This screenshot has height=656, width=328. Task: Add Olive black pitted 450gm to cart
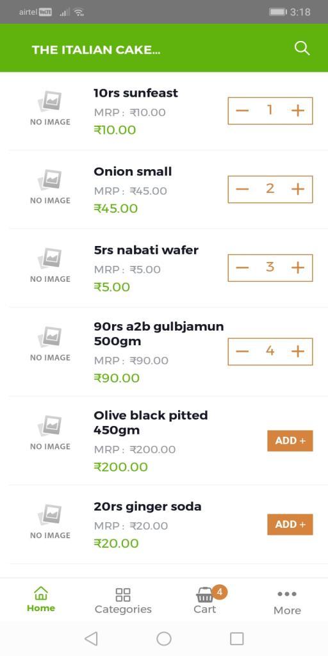pyautogui.click(x=290, y=441)
